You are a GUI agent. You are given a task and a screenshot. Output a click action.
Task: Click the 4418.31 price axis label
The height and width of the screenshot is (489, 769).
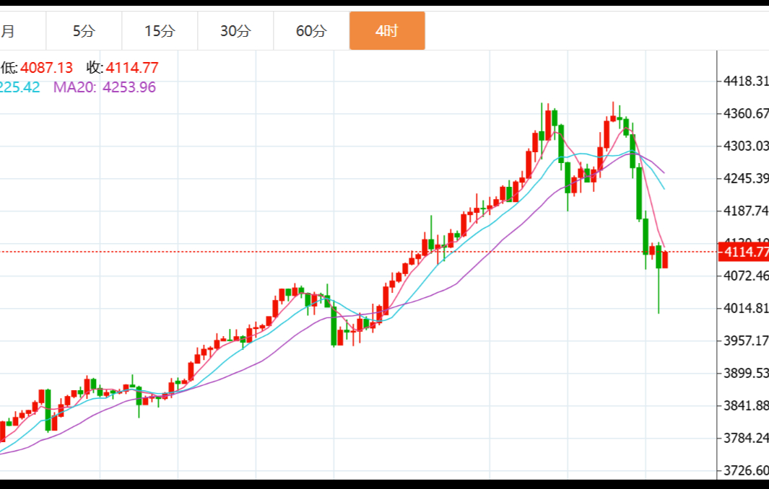pos(745,81)
